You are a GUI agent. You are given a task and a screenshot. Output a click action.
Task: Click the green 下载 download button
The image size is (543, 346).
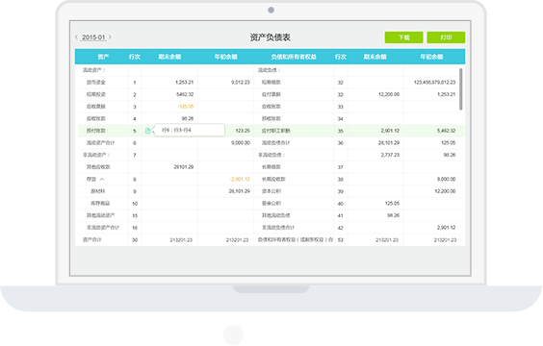[x=403, y=37]
